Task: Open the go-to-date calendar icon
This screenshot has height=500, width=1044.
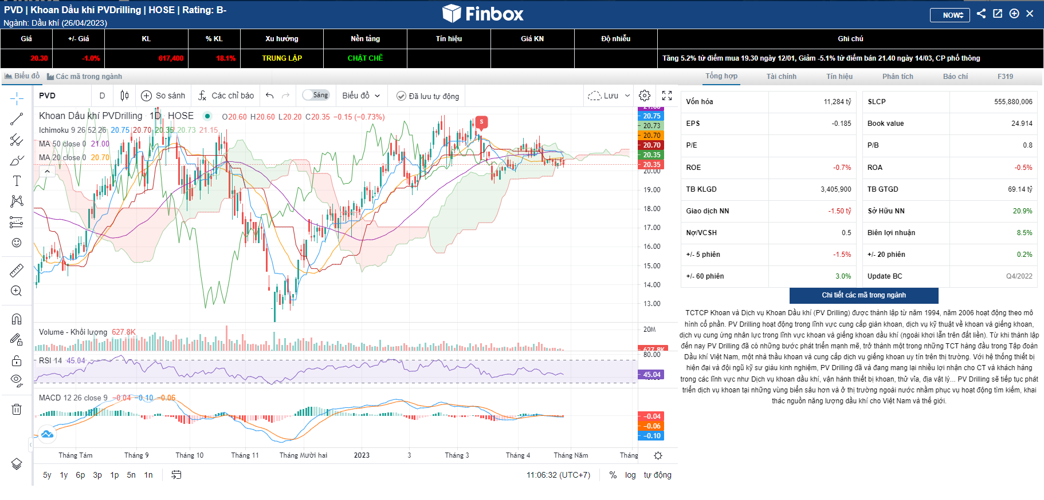Action: 176,475
